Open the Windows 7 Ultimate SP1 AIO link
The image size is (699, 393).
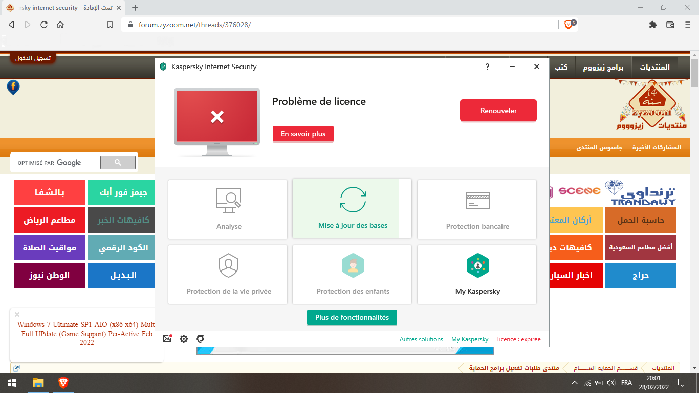pos(86,334)
